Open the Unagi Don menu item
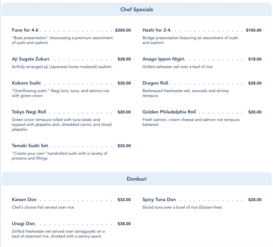Viewport: 273px width, 247px height. point(23,224)
